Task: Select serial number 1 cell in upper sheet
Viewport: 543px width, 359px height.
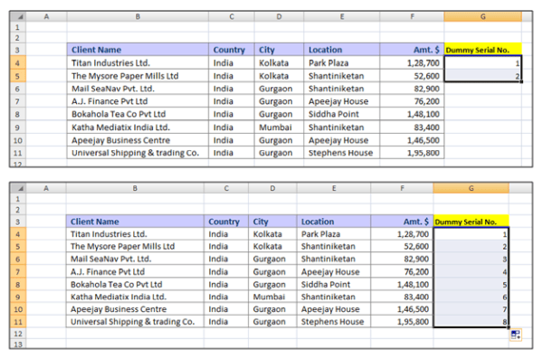Action: 482,63
